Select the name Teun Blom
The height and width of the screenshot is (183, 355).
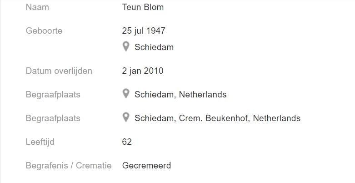point(143,7)
